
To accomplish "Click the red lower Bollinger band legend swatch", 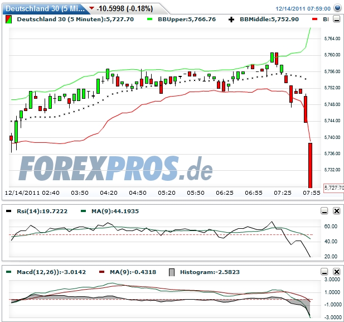I will (314, 20).
